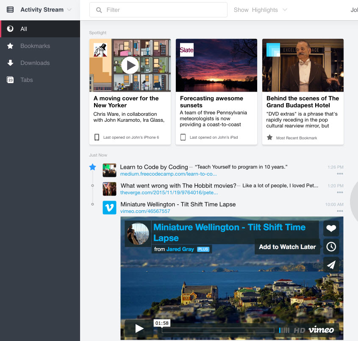Open the Learn to Code by Coding thumbnail

[x=109, y=170]
